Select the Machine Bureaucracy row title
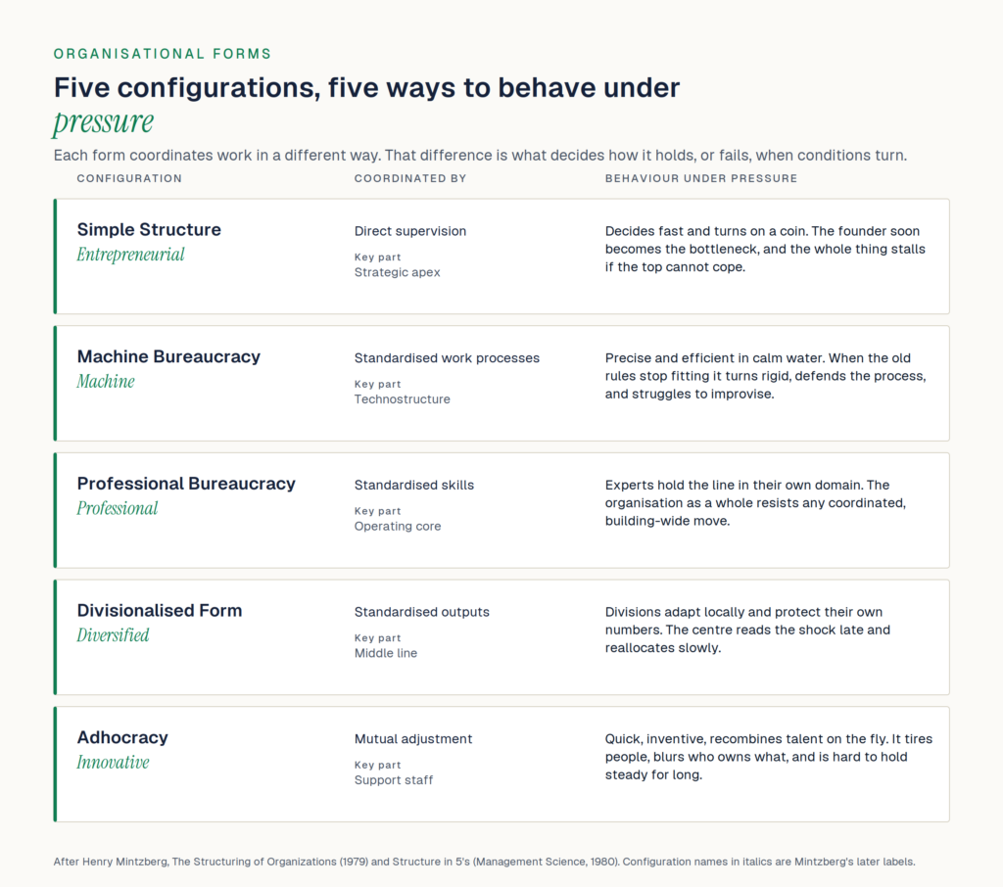 tap(168, 356)
